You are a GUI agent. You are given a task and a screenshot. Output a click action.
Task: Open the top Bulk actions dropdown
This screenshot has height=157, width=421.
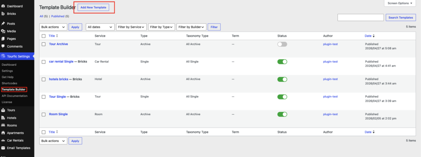tap(53, 27)
